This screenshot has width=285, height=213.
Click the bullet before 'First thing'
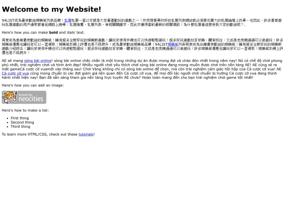[x=7, y=118]
